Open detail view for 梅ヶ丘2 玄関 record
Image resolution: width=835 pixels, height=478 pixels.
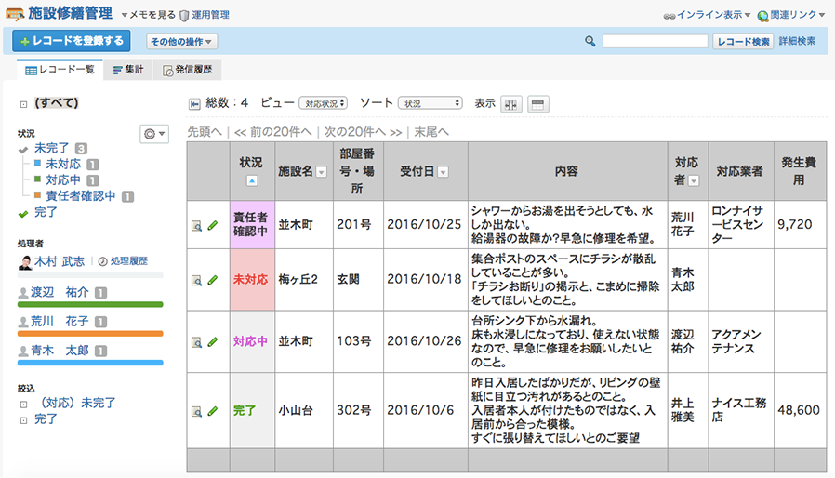point(196,281)
